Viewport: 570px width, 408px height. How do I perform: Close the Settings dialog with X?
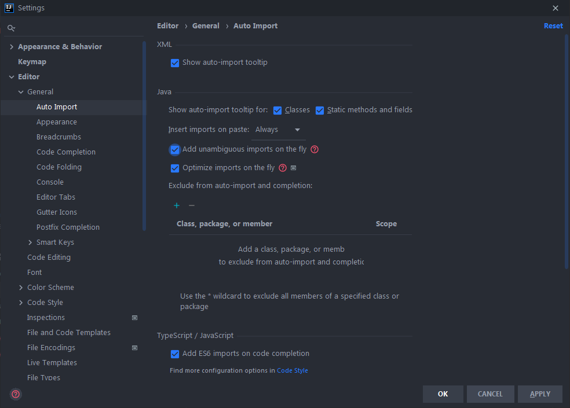(x=556, y=8)
